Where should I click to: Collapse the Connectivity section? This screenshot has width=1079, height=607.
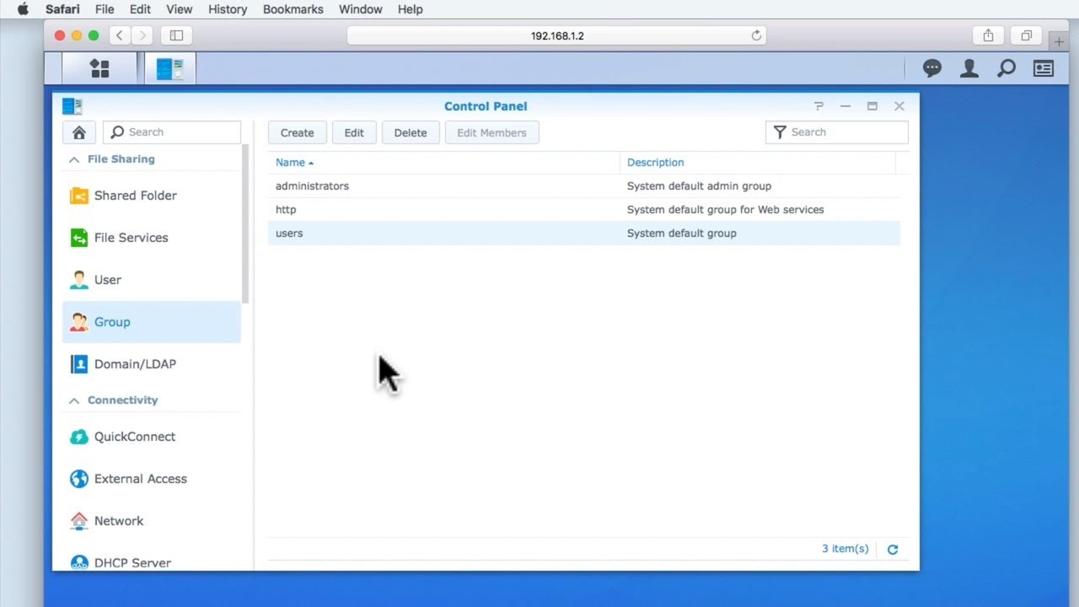point(74,400)
